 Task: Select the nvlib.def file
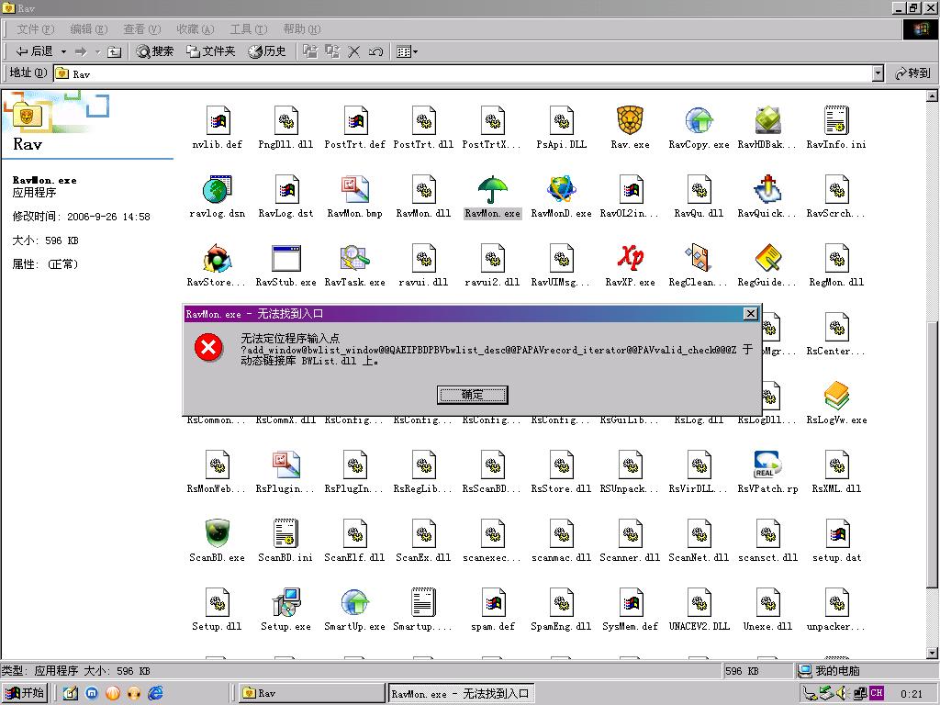coord(217,120)
